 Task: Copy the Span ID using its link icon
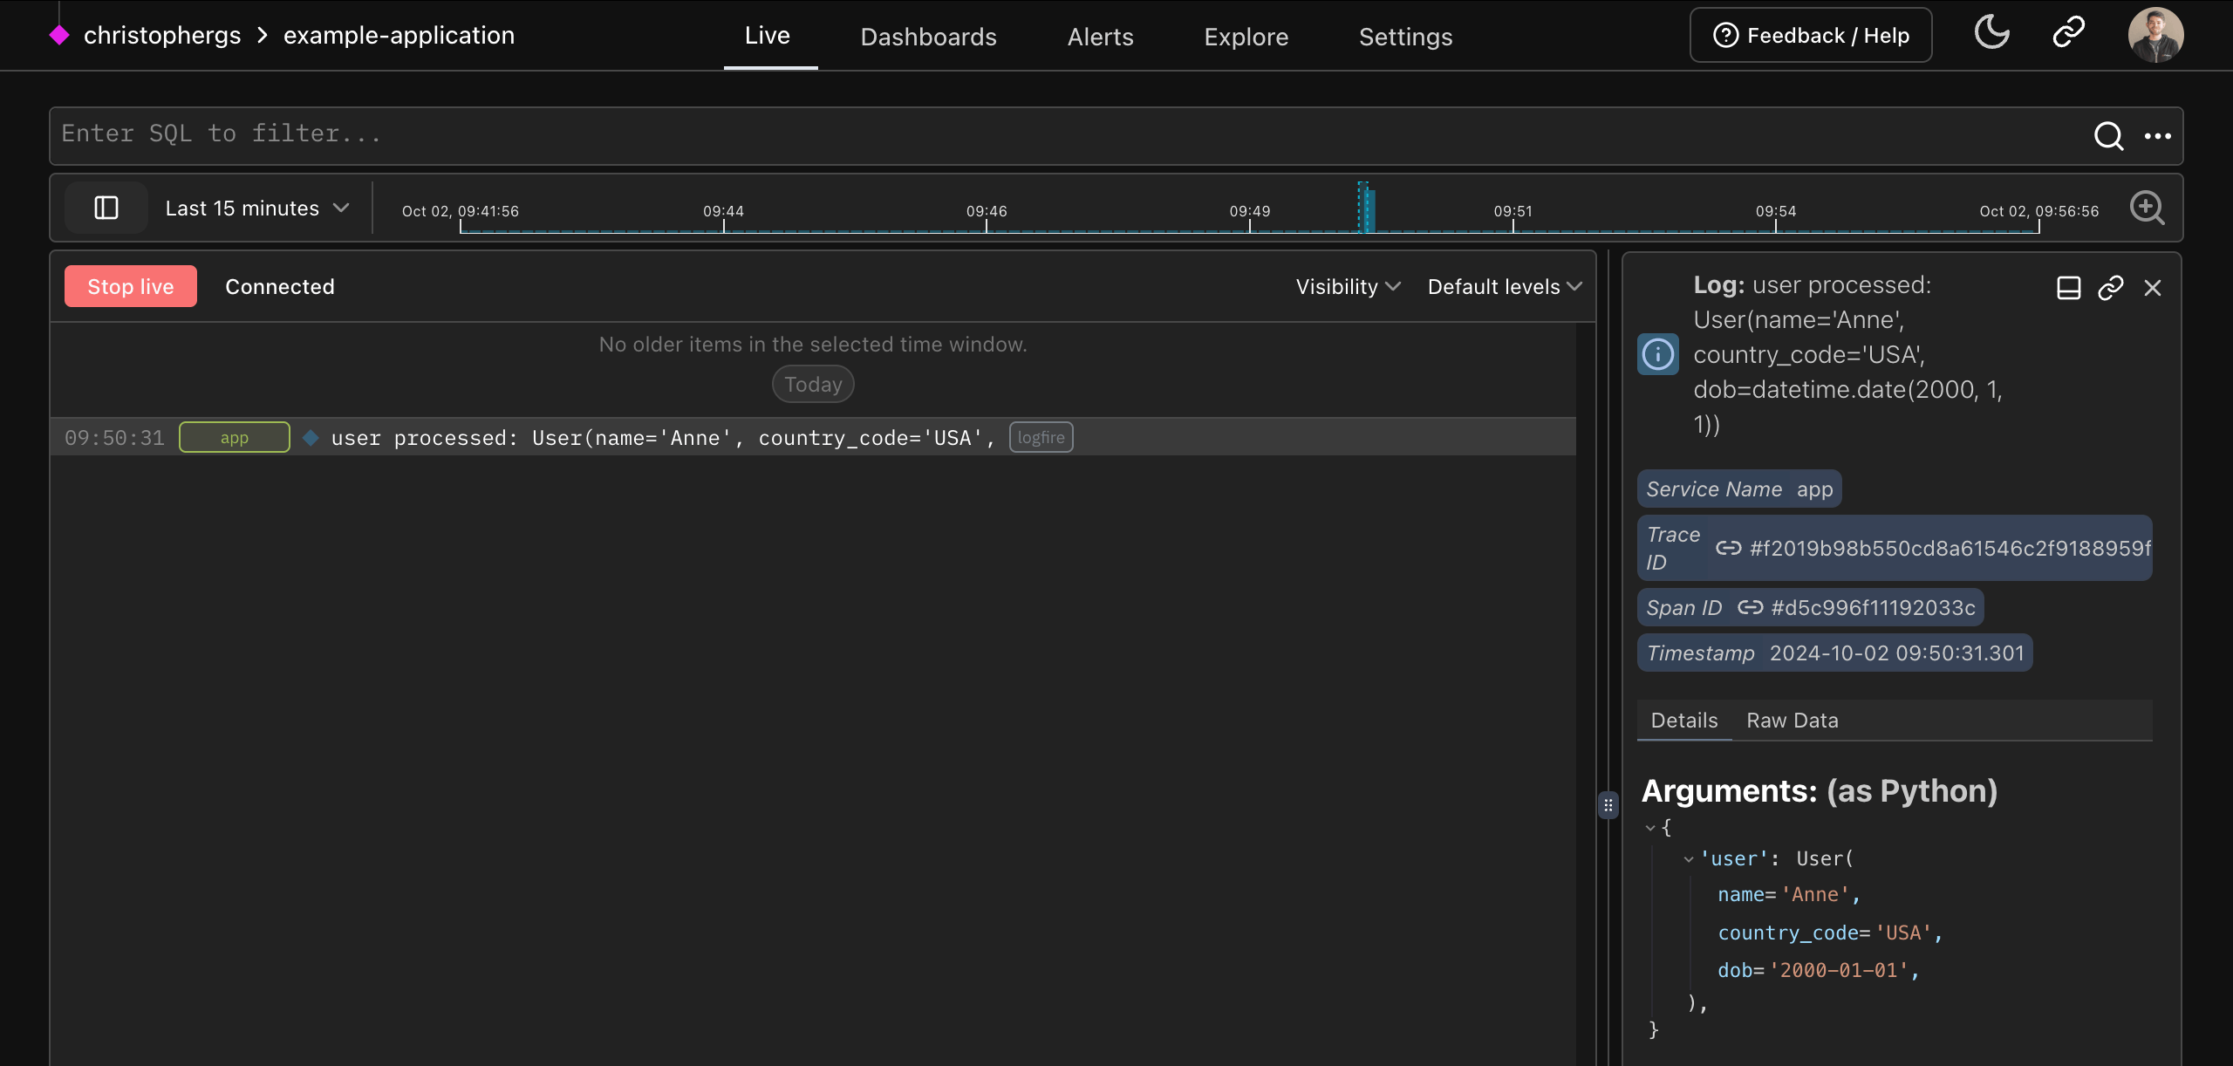pos(1752,607)
